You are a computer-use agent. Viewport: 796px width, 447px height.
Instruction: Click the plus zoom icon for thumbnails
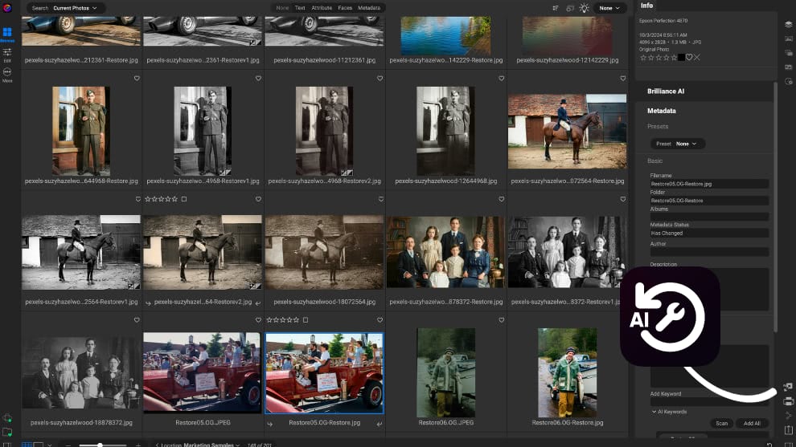(x=138, y=445)
